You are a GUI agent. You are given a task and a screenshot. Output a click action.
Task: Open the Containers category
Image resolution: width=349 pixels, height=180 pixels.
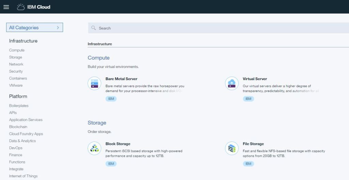point(18,78)
